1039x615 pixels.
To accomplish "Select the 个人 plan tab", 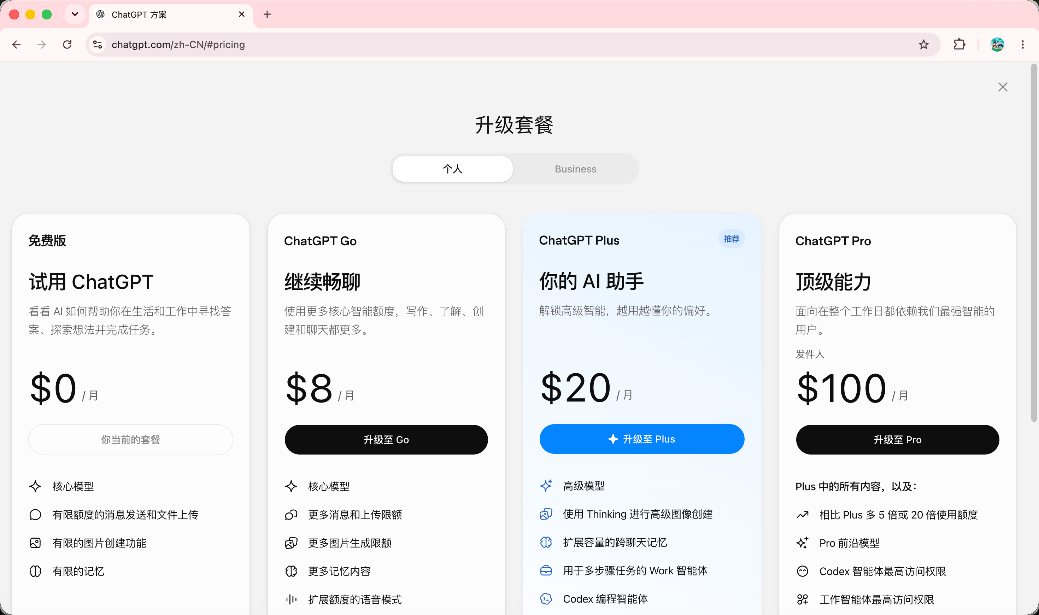I will 452,169.
